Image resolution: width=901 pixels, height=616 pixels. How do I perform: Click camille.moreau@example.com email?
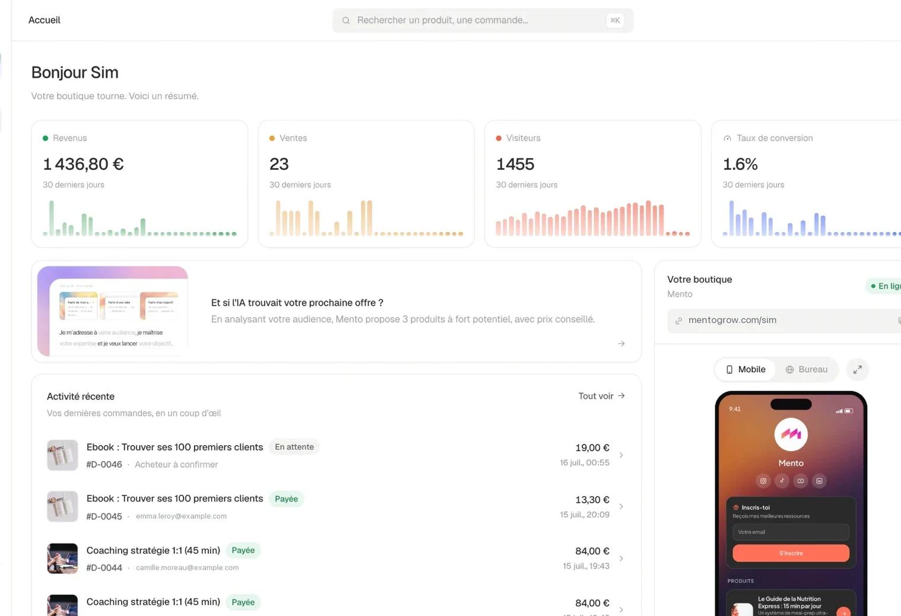click(187, 568)
